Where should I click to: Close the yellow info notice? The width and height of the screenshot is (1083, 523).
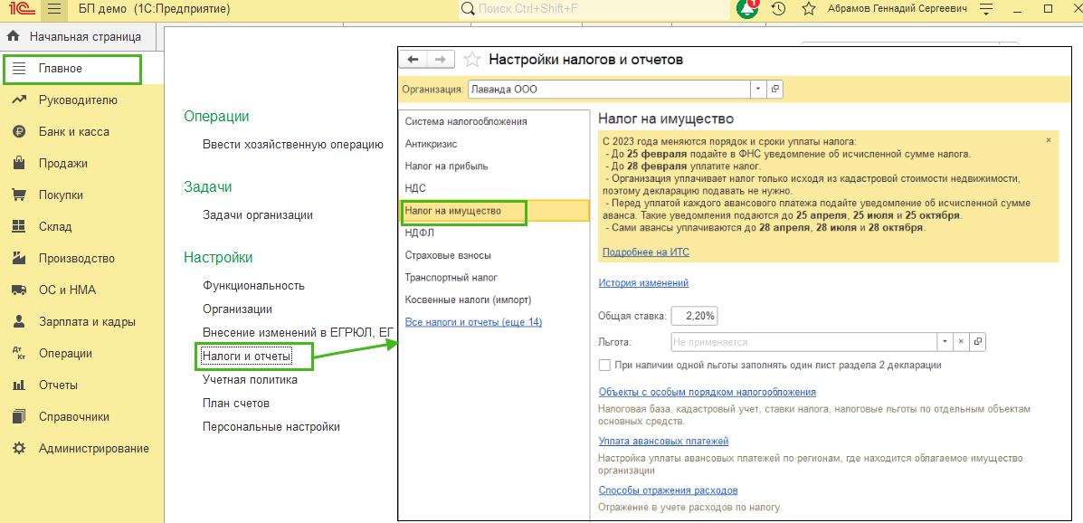[1049, 140]
